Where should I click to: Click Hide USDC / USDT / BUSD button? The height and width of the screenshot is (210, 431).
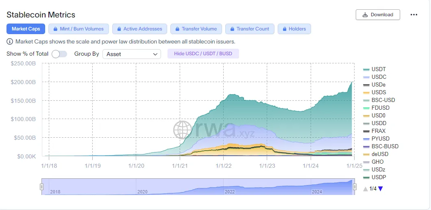click(203, 54)
